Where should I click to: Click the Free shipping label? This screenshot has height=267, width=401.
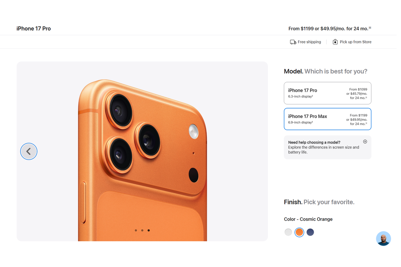pyautogui.click(x=309, y=42)
